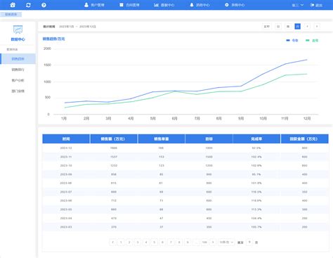Toggle the blue 今年 legend series
The image size is (333, 258).
tap(292, 40)
